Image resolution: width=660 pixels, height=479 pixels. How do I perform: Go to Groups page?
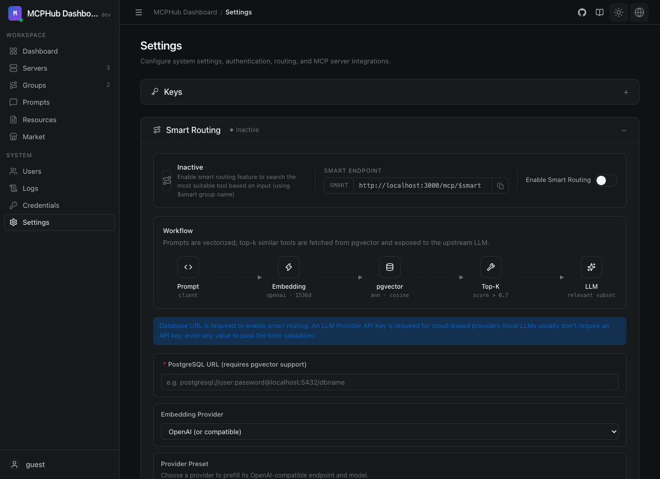tap(59, 85)
